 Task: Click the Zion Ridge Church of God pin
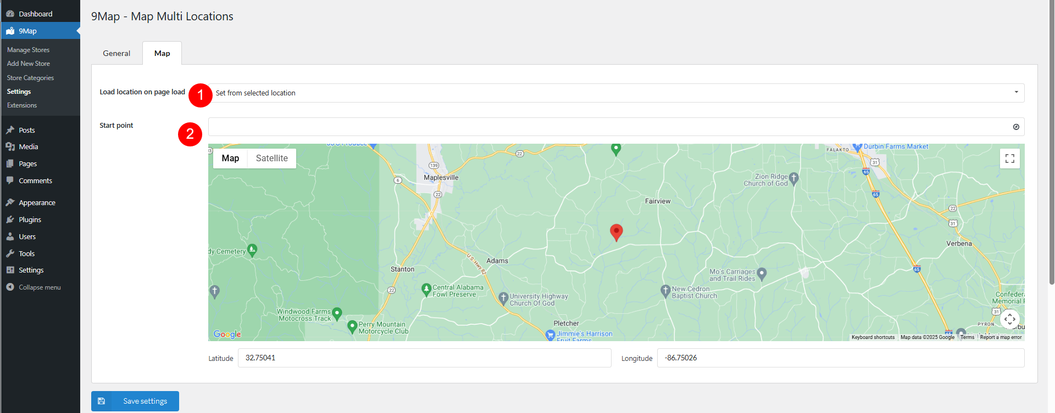pyautogui.click(x=793, y=178)
